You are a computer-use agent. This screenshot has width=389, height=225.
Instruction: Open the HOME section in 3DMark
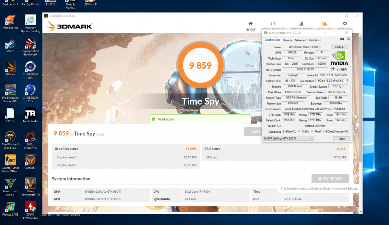click(x=250, y=26)
